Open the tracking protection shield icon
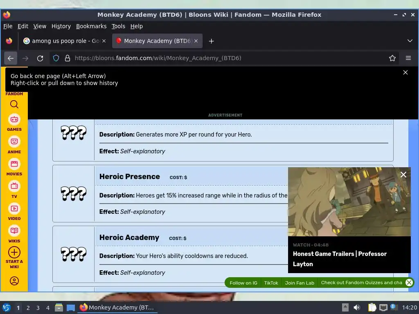 point(56,58)
